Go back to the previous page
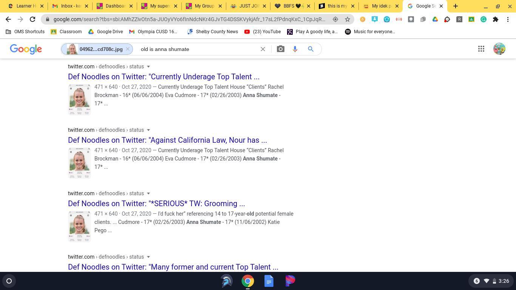516x290 pixels. click(x=8, y=19)
